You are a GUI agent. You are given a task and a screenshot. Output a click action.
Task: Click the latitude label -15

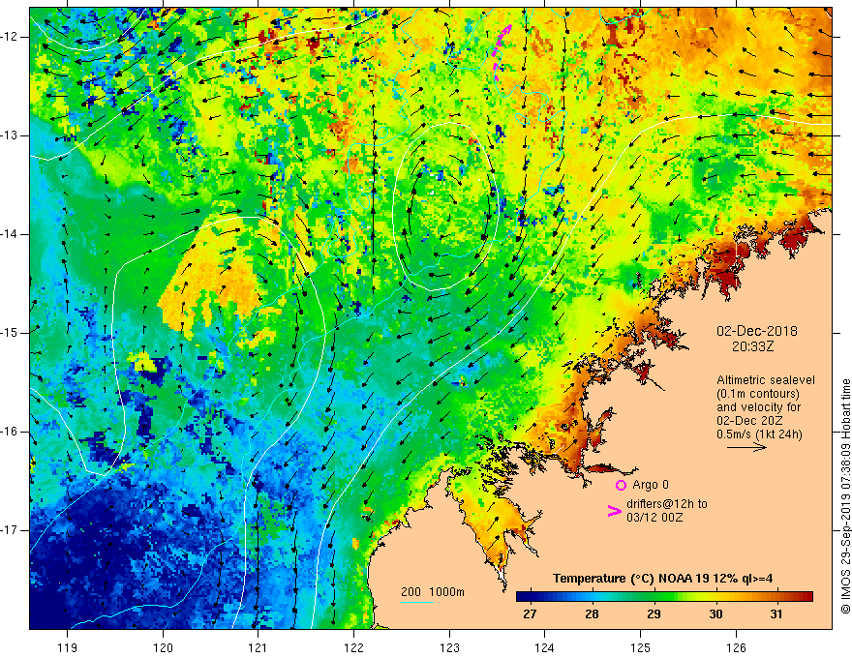(10, 333)
